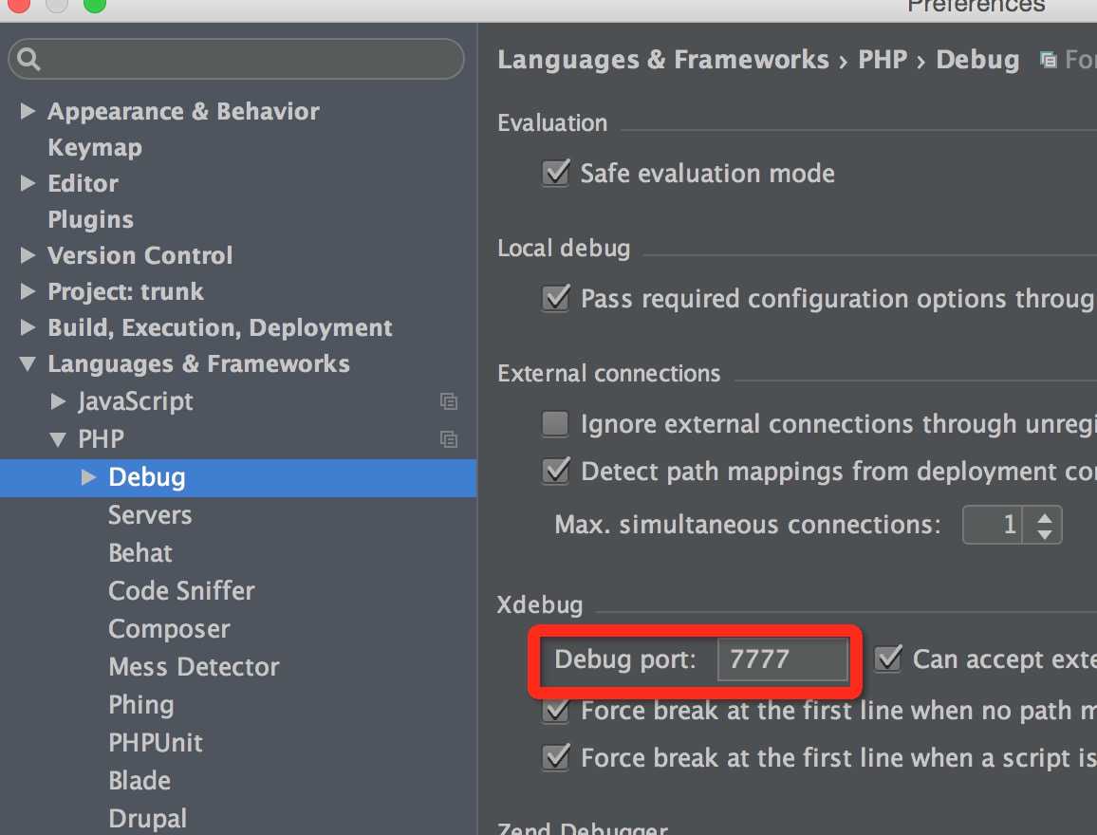
Task: Select the PHPUnit settings item
Action: [x=156, y=743]
